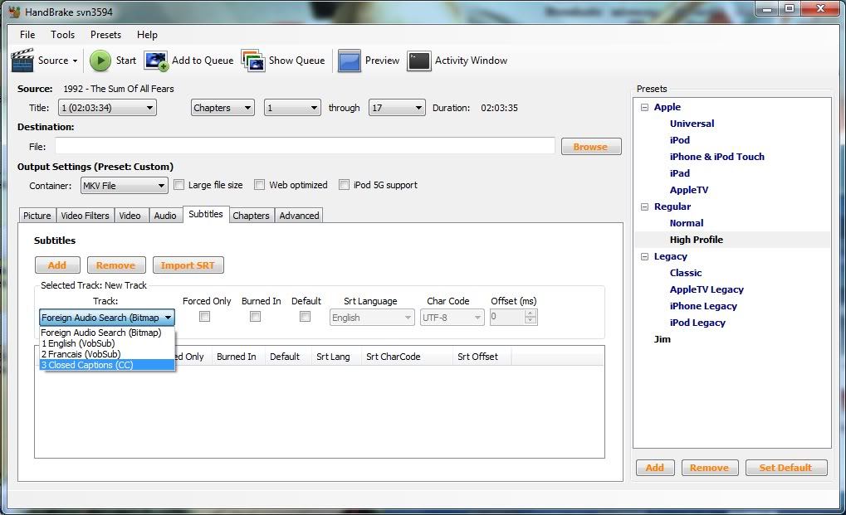Select Foreign Audio Search (Bitmap) list option
The width and height of the screenshot is (846, 515).
(107, 333)
